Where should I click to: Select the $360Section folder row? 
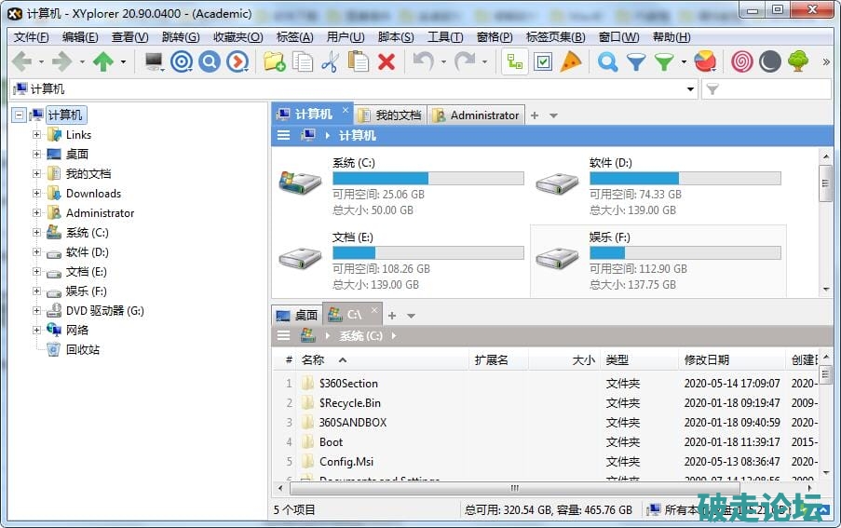pyautogui.click(x=545, y=384)
